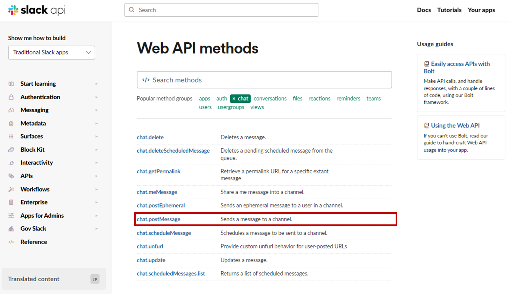Viewport: 510px width, 294px height.
Task: Filter methods by apps group
Action: (205, 99)
